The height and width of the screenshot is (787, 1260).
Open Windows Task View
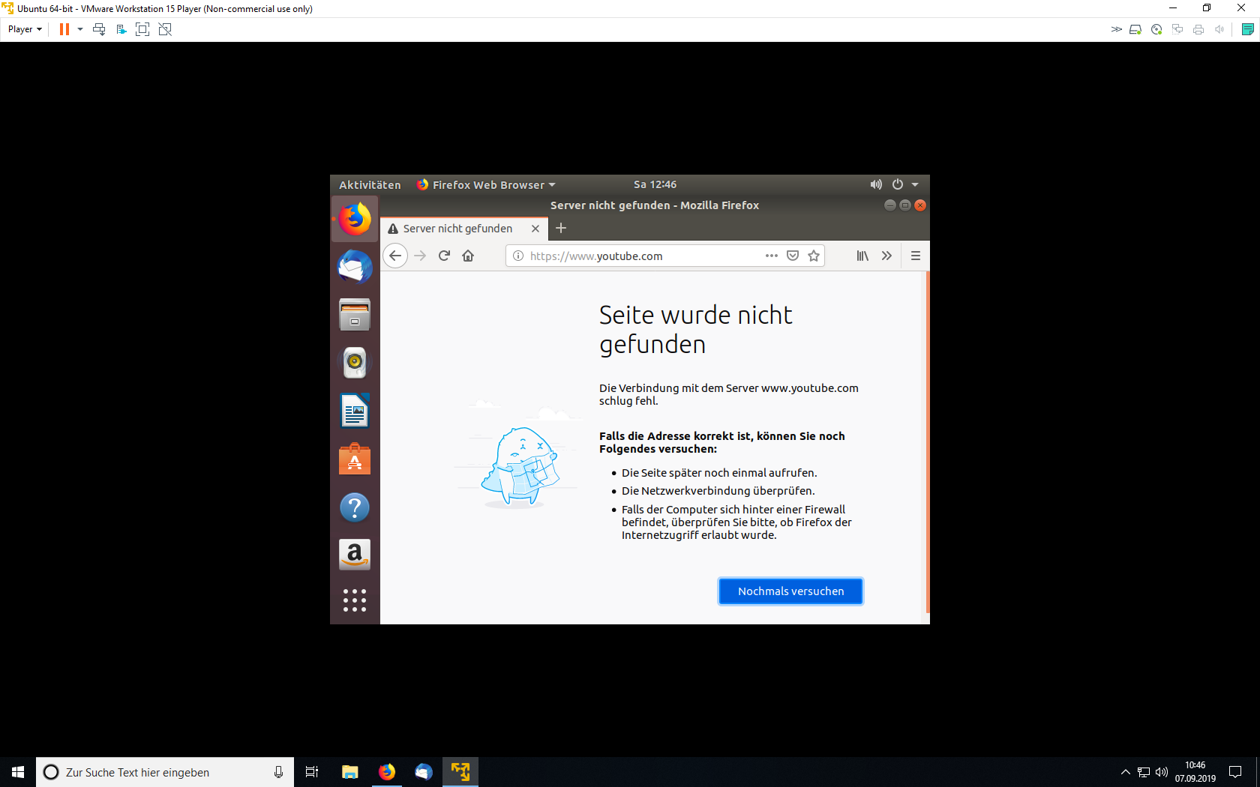point(312,772)
